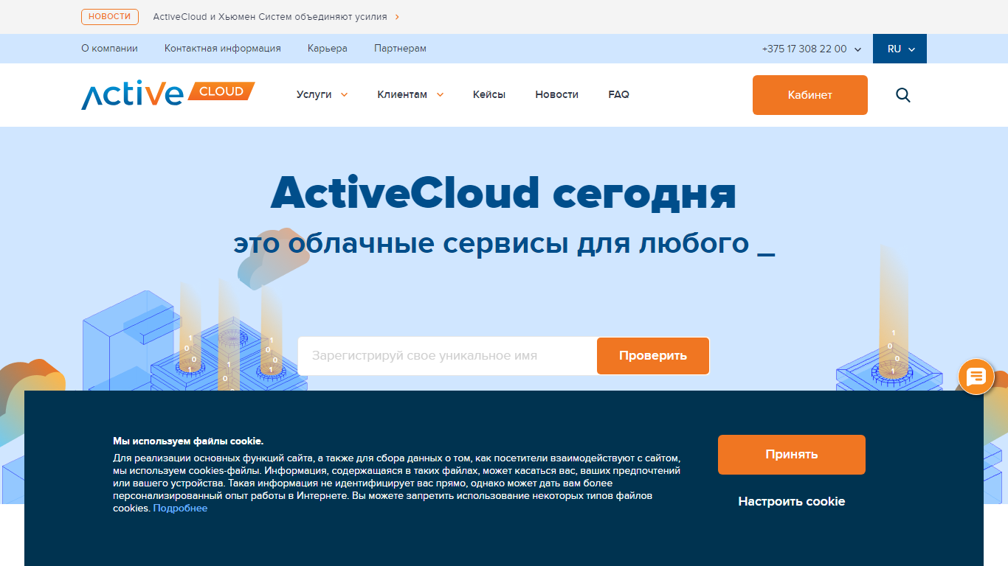Open the ActiveCloud и Хьюмен Систем news headline
This screenshot has width=1008, height=566.
[x=270, y=17]
